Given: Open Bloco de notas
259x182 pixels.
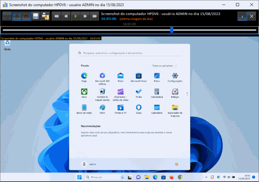Looking at the screenshot, I should pos(84,109).
